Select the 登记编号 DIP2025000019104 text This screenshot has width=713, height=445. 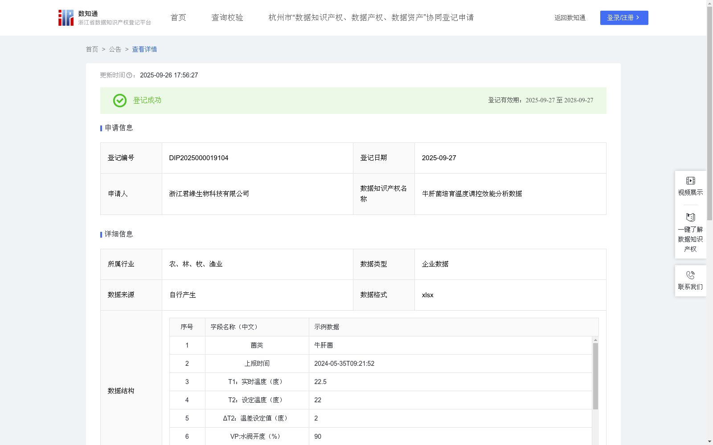tap(198, 158)
